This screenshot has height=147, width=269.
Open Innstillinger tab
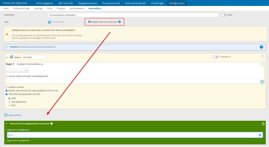(x=157, y=3)
